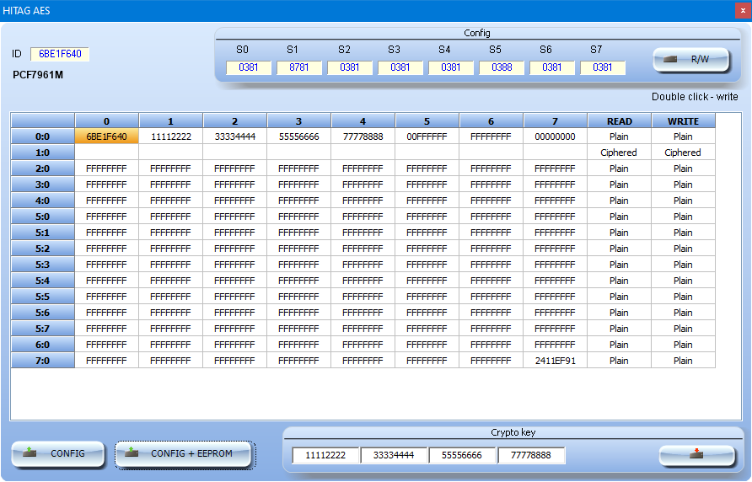This screenshot has height=482, width=752.
Task: Select row header 5:3
Action: (x=43, y=265)
